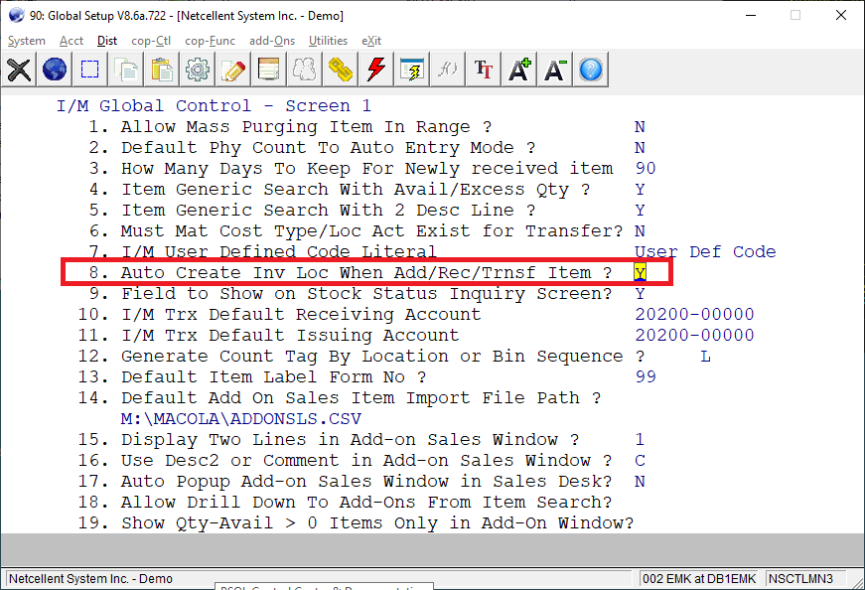Click the yellow chain link icon
The width and height of the screenshot is (865, 590).
pyautogui.click(x=341, y=70)
